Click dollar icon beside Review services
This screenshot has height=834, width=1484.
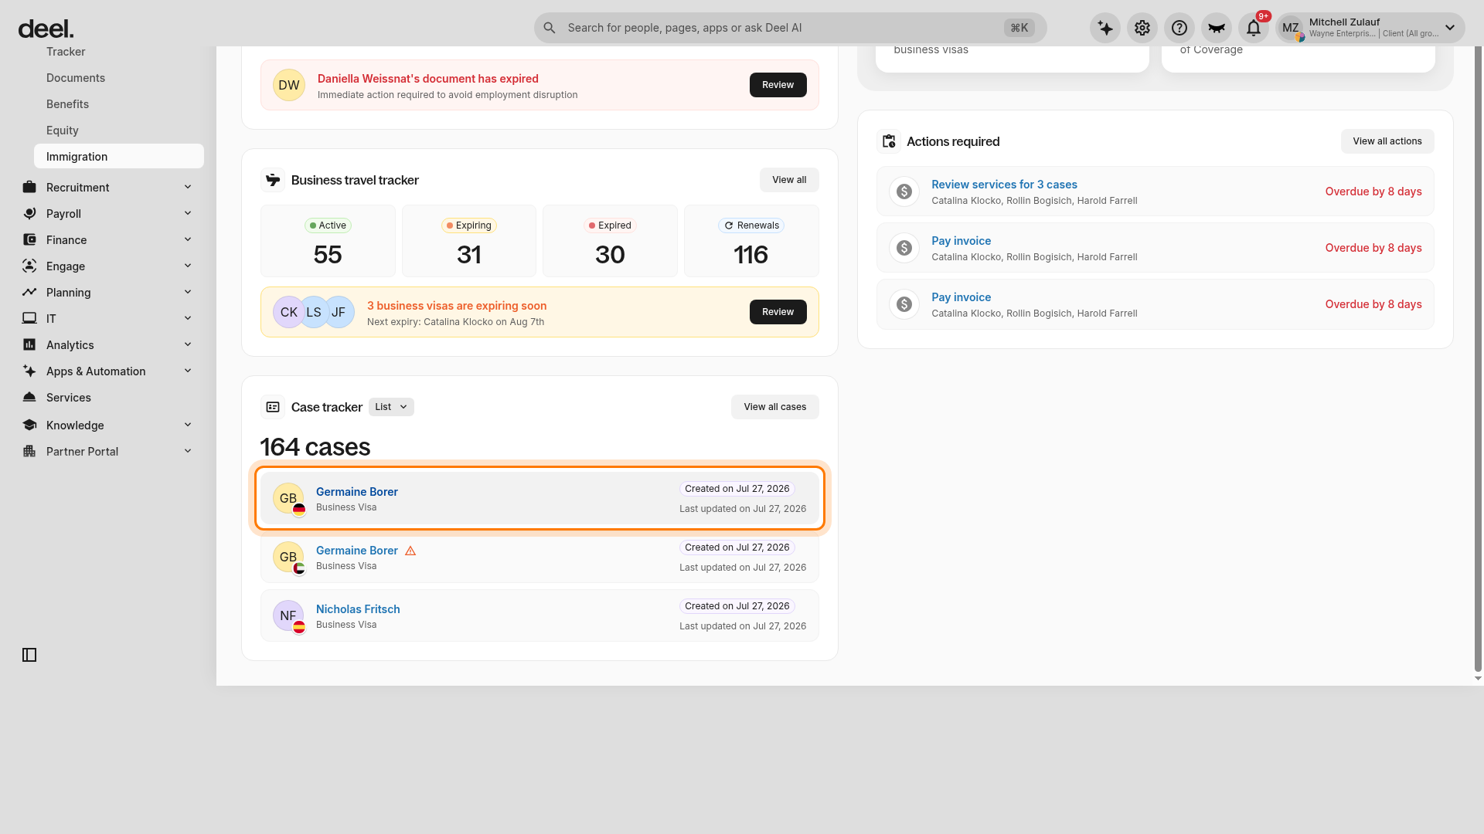click(904, 192)
